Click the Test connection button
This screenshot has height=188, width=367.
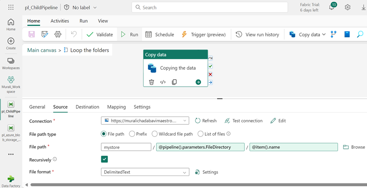tap(243, 121)
